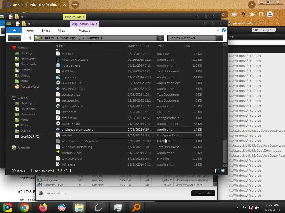285x213 pixels.
Task: Open Firefox from the taskbar
Action: click(x=43, y=207)
